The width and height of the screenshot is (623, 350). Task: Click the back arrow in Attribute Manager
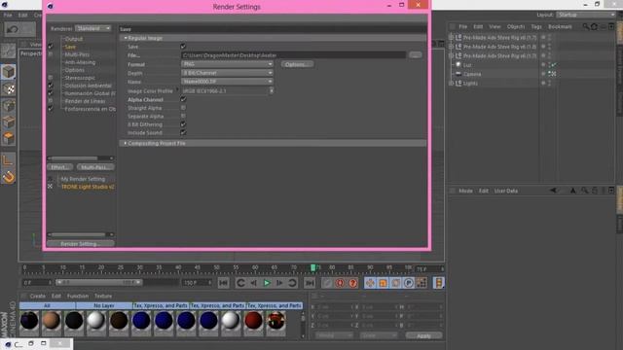click(553, 191)
